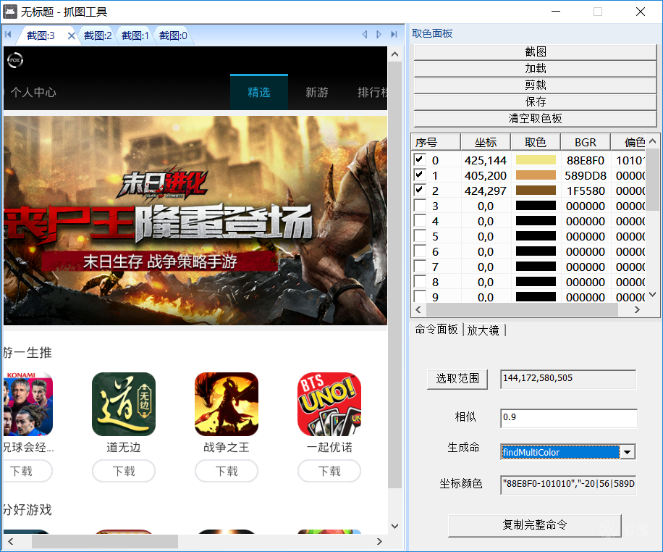663x552 pixels.
Task: Click the 截图 capture button
Action: pyautogui.click(x=535, y=51)
